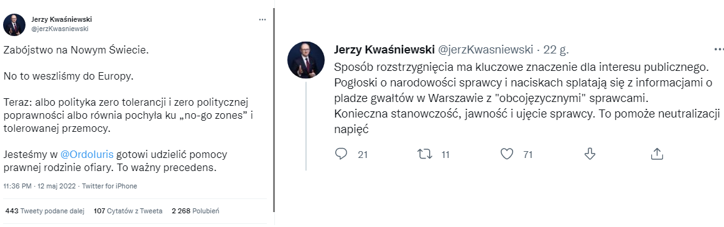Click the small profile avatar on the left tweet

[x=14, y=24]
